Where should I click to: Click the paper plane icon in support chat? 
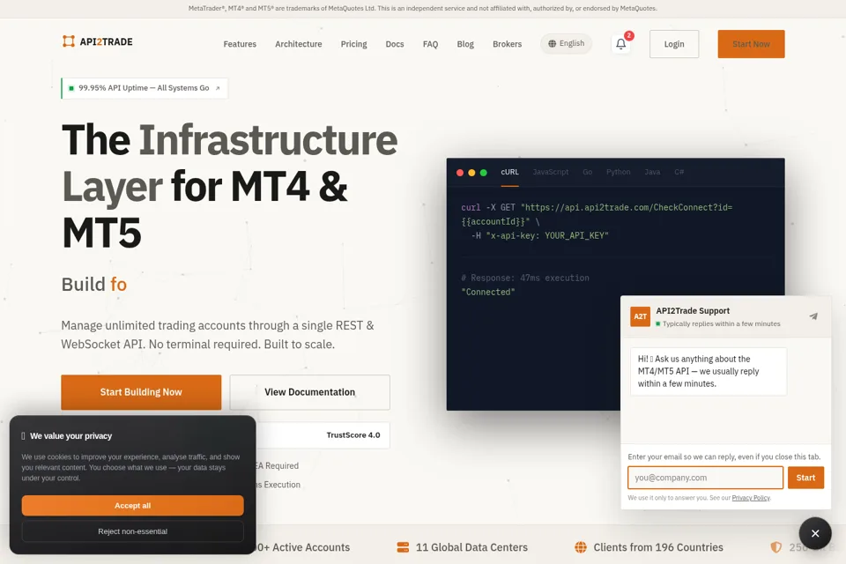[x=813, y=316]
